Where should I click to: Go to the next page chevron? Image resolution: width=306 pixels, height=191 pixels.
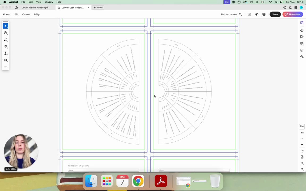pyautogui.click(x=302, y=145)
